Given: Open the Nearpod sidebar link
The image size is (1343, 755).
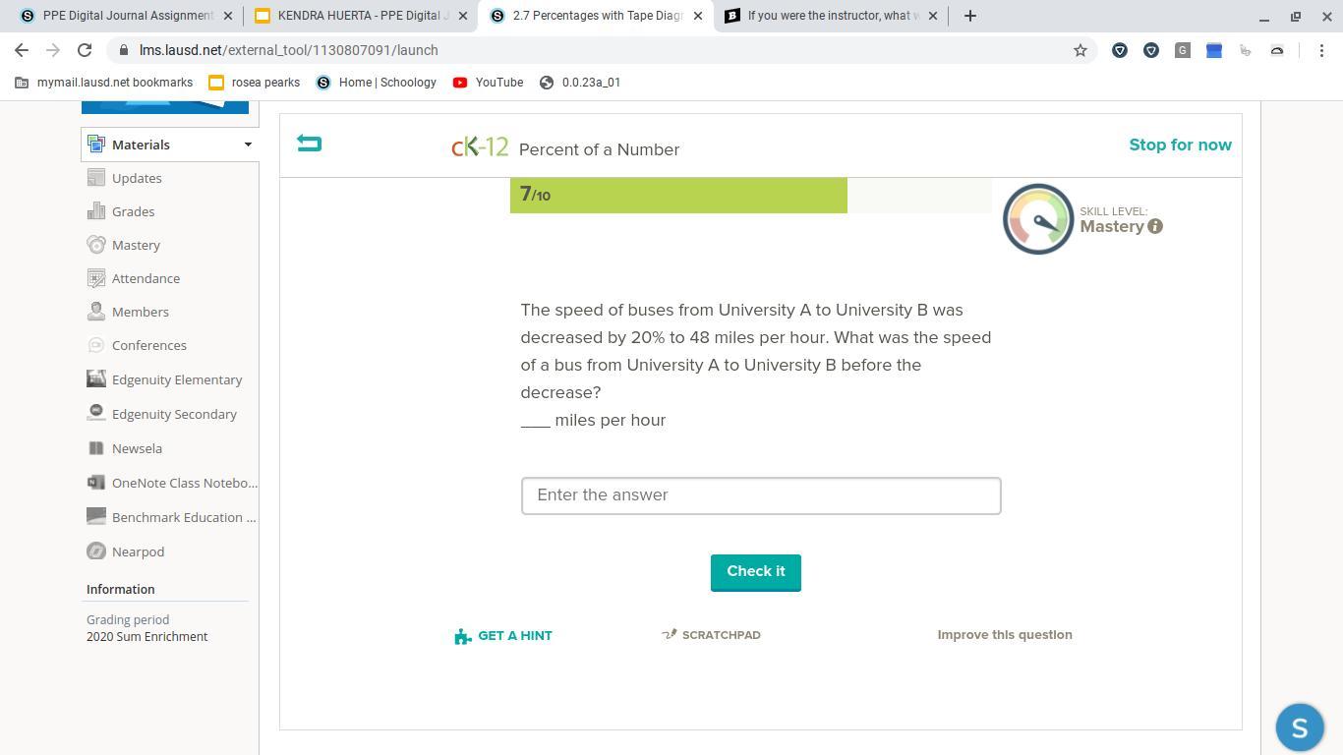Looking at the screenshot, I should pos(138,552).
